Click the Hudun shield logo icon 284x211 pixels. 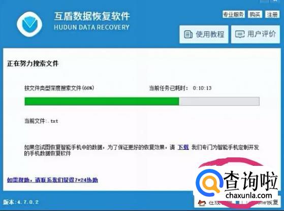click(29, 24)
